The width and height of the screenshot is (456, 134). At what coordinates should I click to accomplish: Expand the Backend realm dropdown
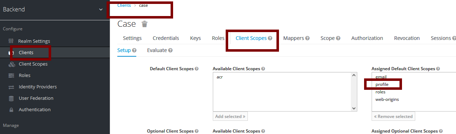pyautogui.click(x=100, y=10)
